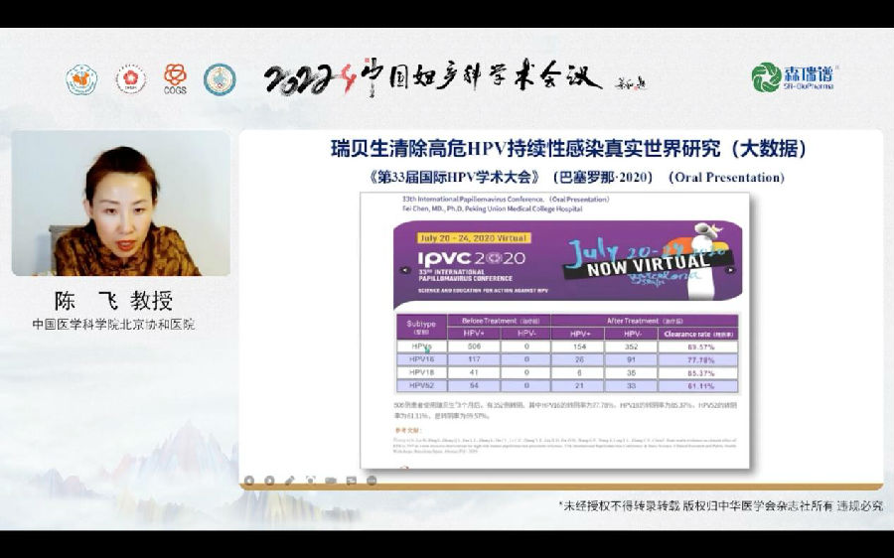
Task: Click the speaker name 陈飞 教授 label
Action: point(113,301)
